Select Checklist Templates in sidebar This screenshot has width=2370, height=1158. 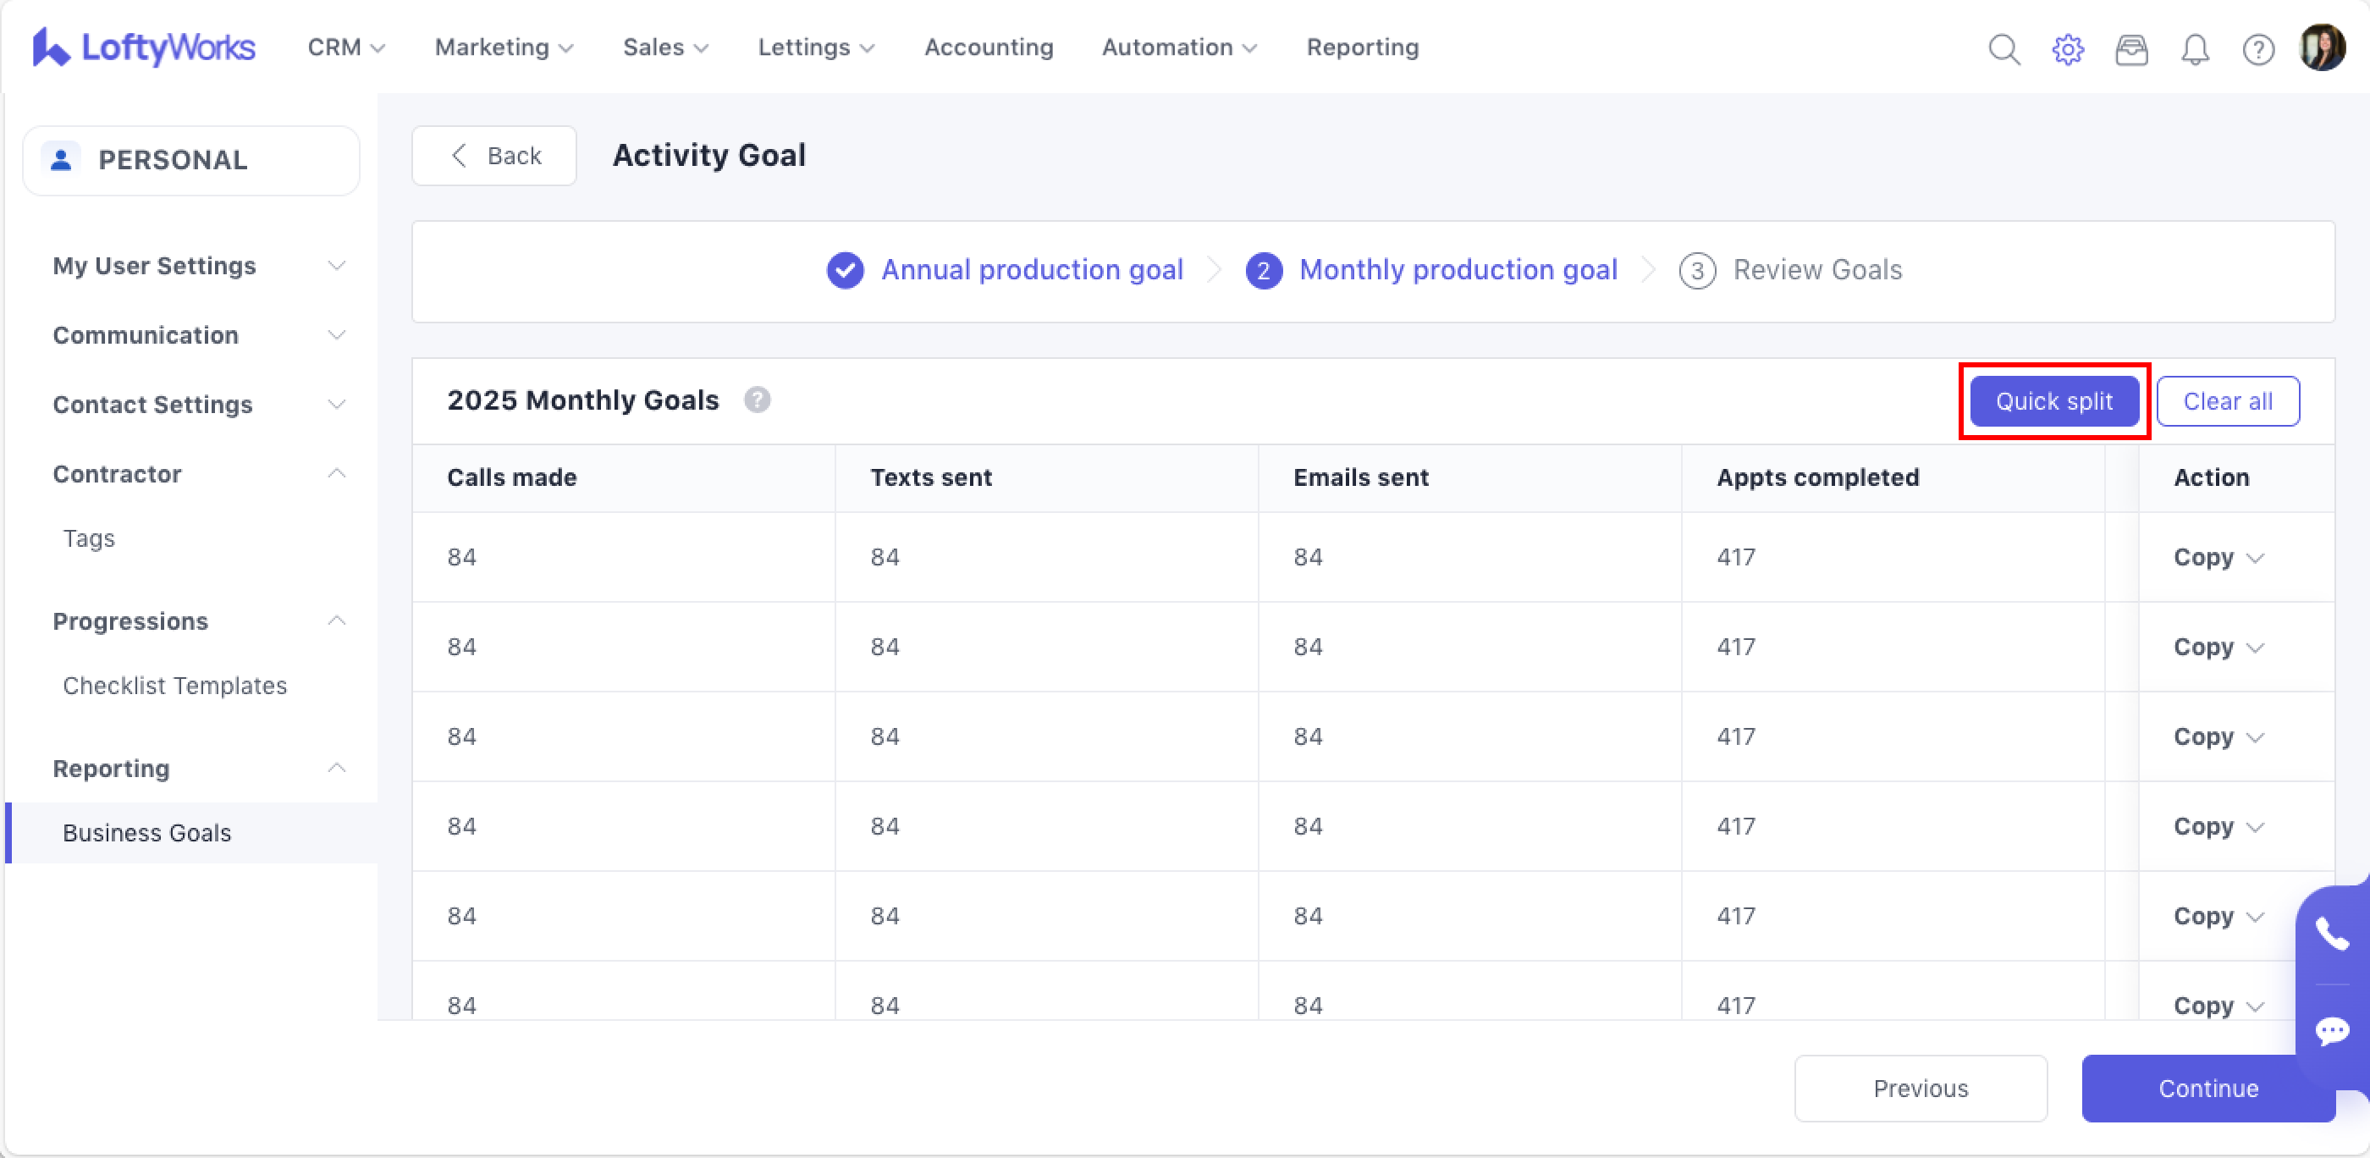point(175,685)
